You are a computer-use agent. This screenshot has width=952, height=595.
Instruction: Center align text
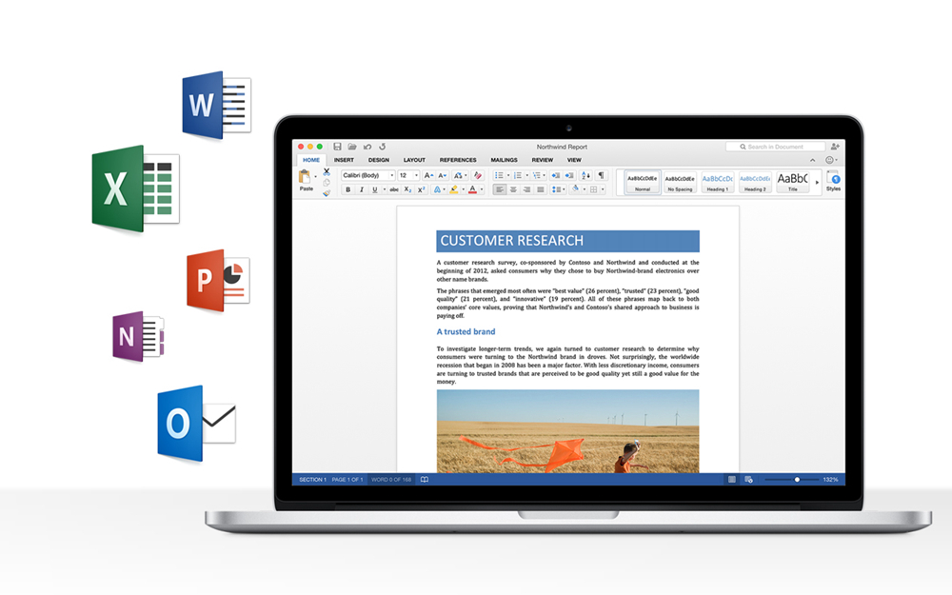tap(513, 189)
